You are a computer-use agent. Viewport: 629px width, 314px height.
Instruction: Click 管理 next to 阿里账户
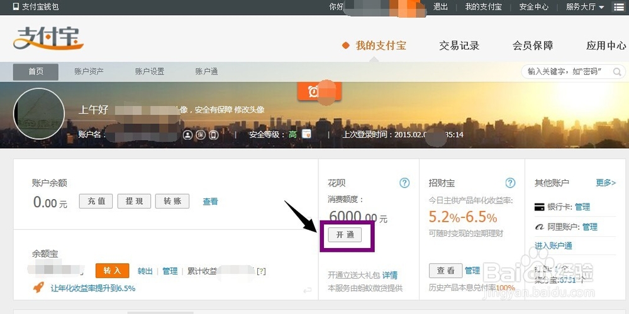coord(590,227)
